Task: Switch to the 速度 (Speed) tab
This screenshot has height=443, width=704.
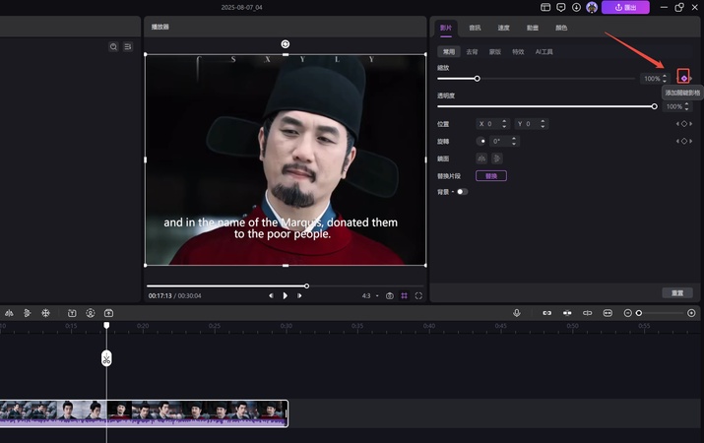Action: point(503,28)
